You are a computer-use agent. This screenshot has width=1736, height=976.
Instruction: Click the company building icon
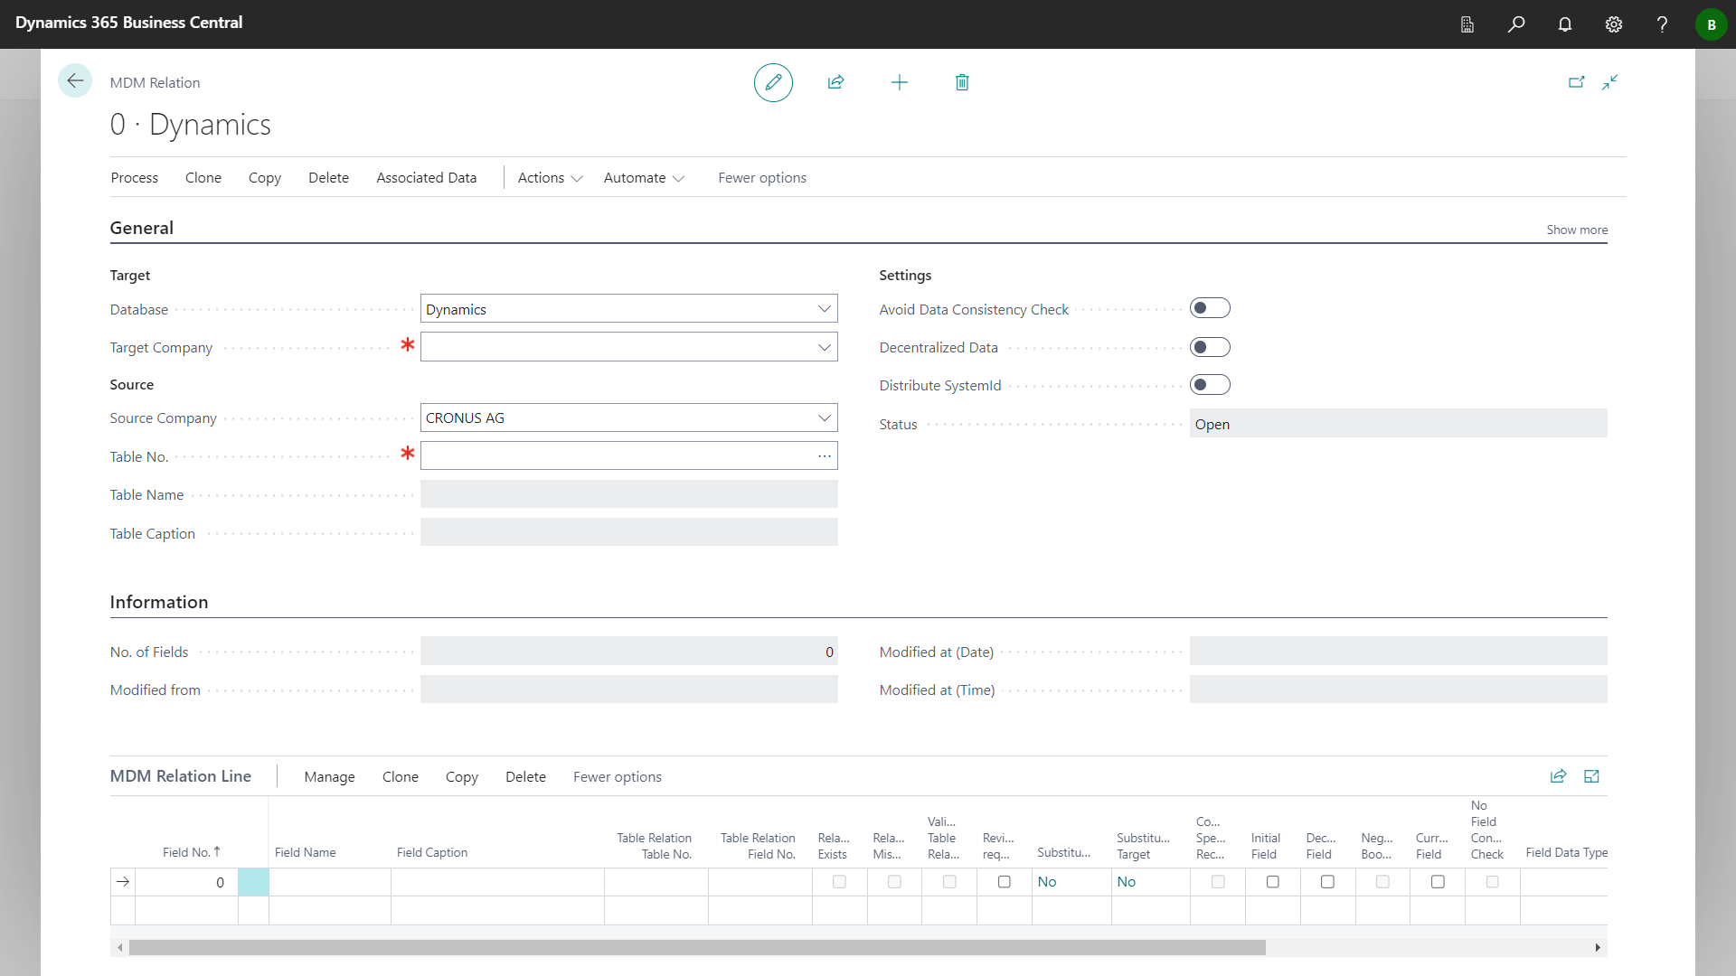pyautogui.click(x=1467, y=24)
